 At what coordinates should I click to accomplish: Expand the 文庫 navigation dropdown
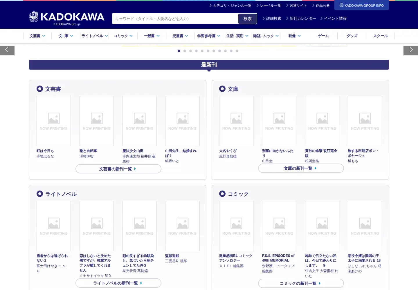click(x=66, y=36)
